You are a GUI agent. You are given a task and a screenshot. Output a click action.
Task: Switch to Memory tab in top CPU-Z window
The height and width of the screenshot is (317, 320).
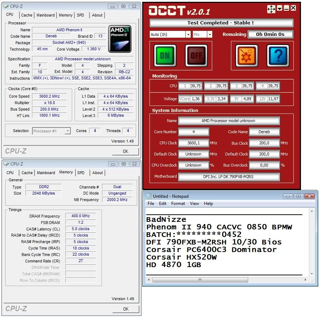pos(65,15)
